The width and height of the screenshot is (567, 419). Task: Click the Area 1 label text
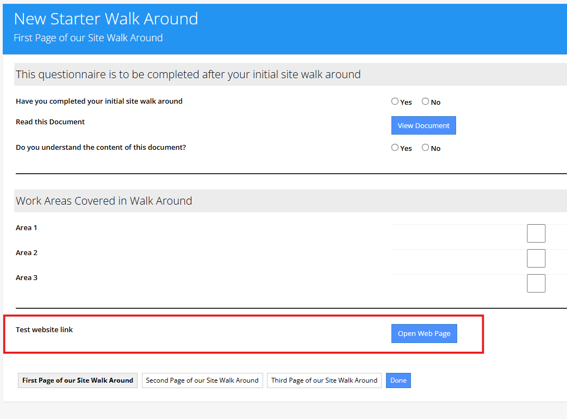tap(26, 227)
